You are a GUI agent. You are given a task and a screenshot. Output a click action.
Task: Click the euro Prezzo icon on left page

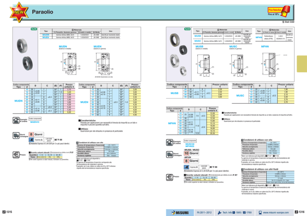click(x=16, y=155)
